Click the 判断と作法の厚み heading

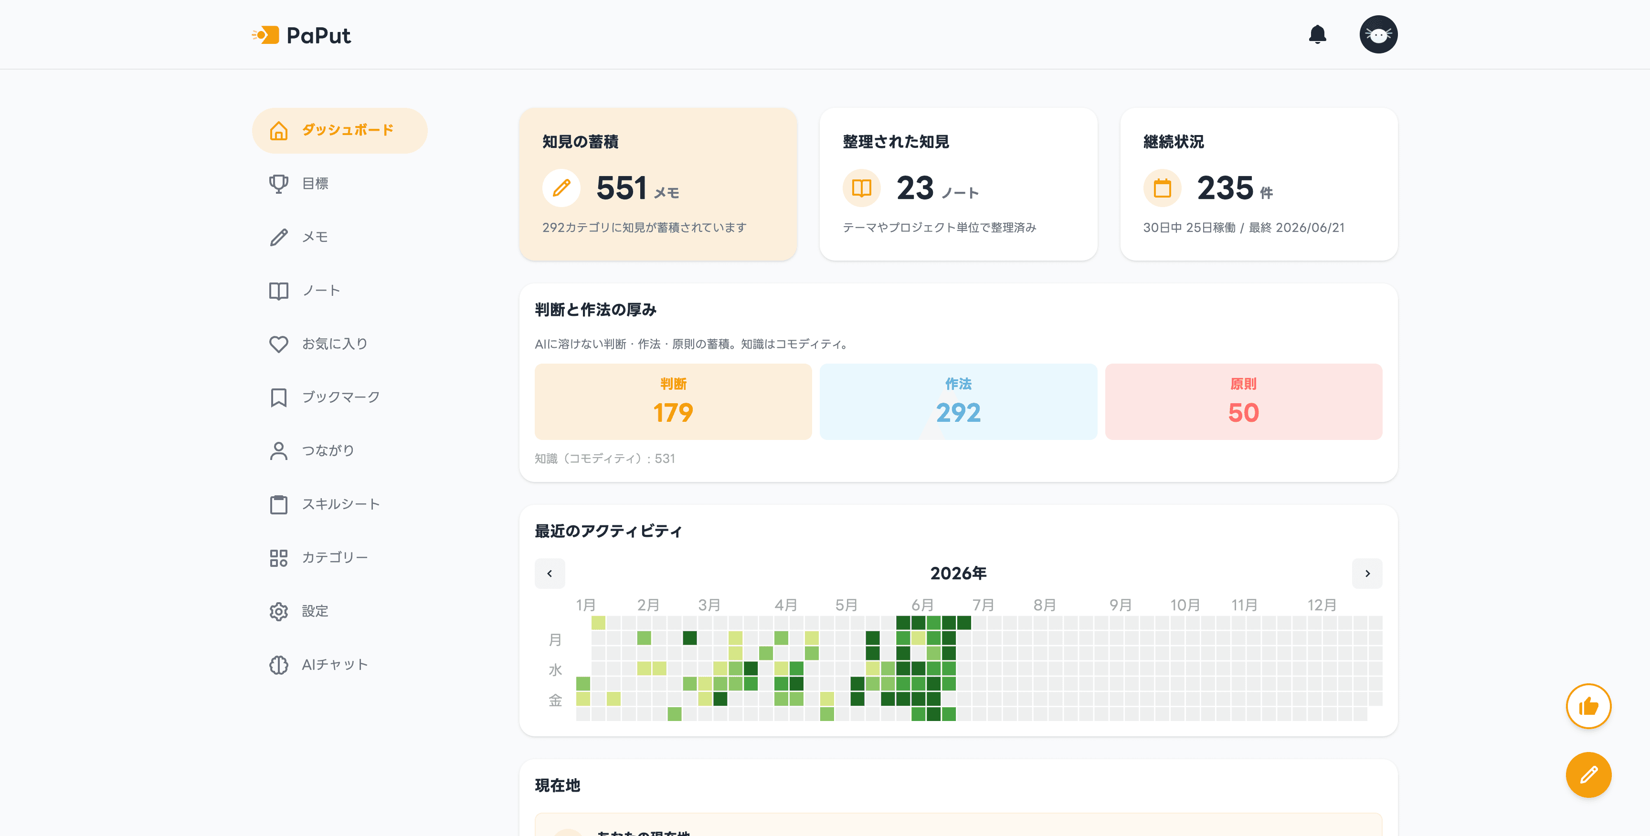pyautogui.click(x=595, y=310)
